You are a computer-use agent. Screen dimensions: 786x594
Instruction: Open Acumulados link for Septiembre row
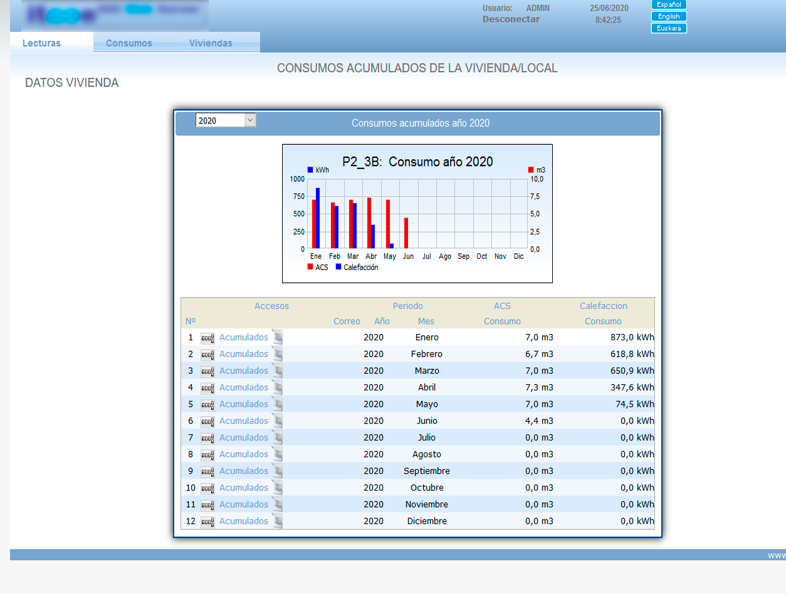(x=244, y=471)
